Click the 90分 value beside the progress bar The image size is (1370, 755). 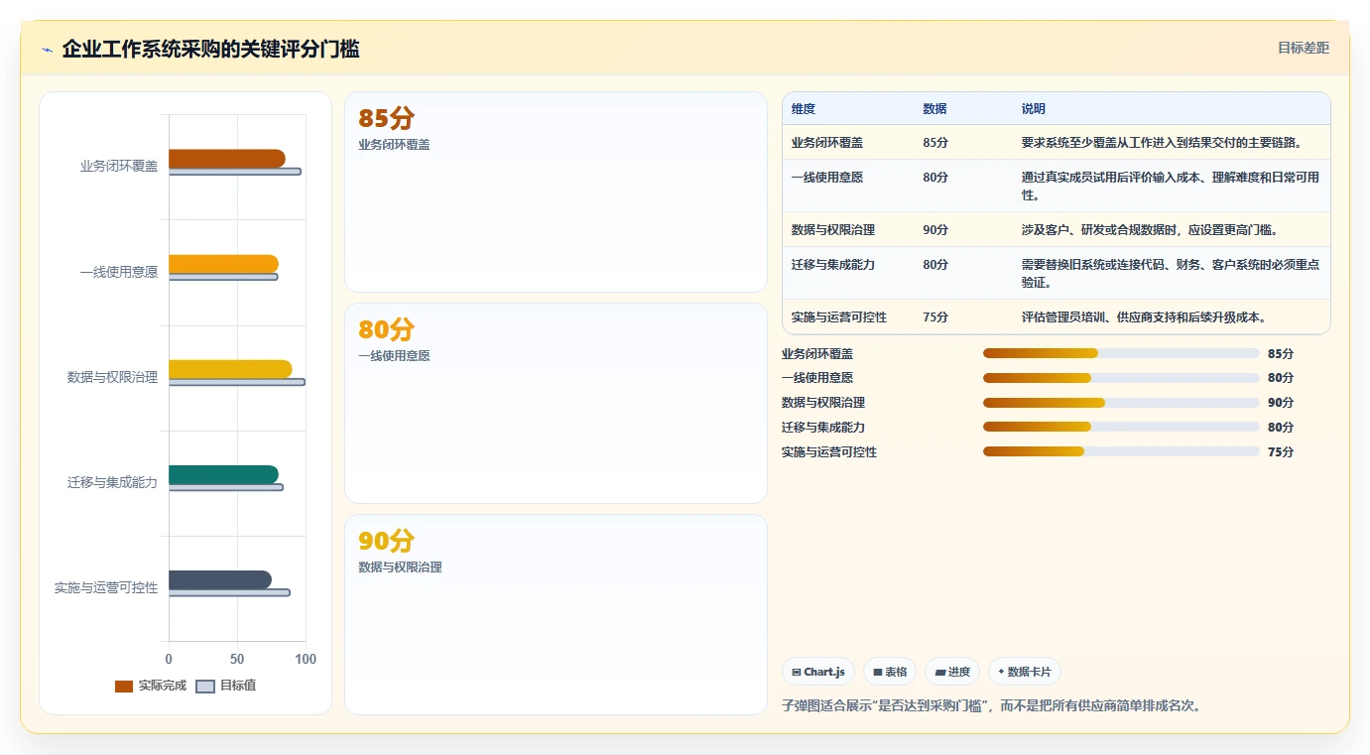pos(1281,403)
